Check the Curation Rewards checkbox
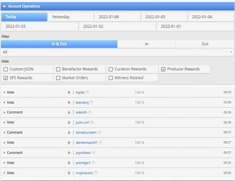 (x=111, y=69)
